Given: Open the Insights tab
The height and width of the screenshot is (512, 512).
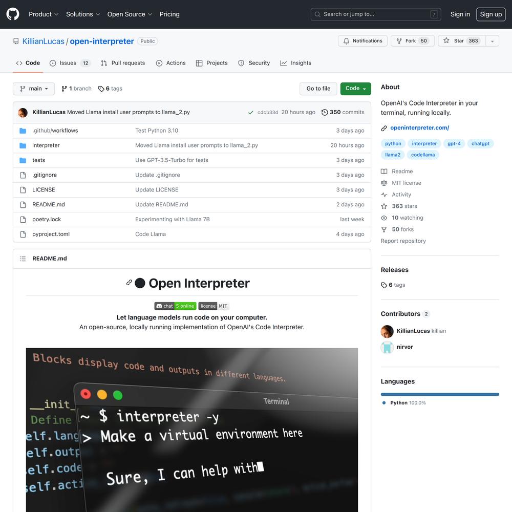Looking at the screenshot, I should click(x=296, y=63).
